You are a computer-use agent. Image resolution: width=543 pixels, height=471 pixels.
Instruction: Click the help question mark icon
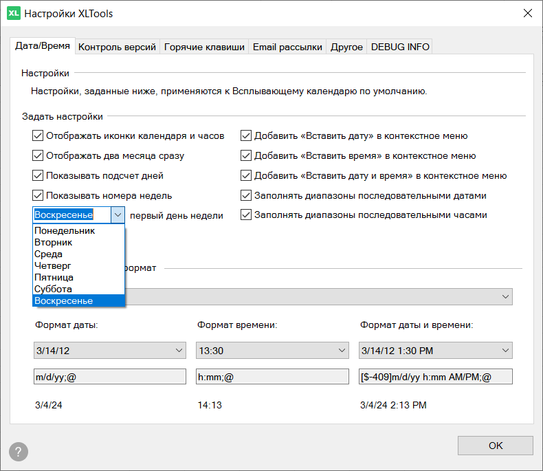(x=19, y=451)
